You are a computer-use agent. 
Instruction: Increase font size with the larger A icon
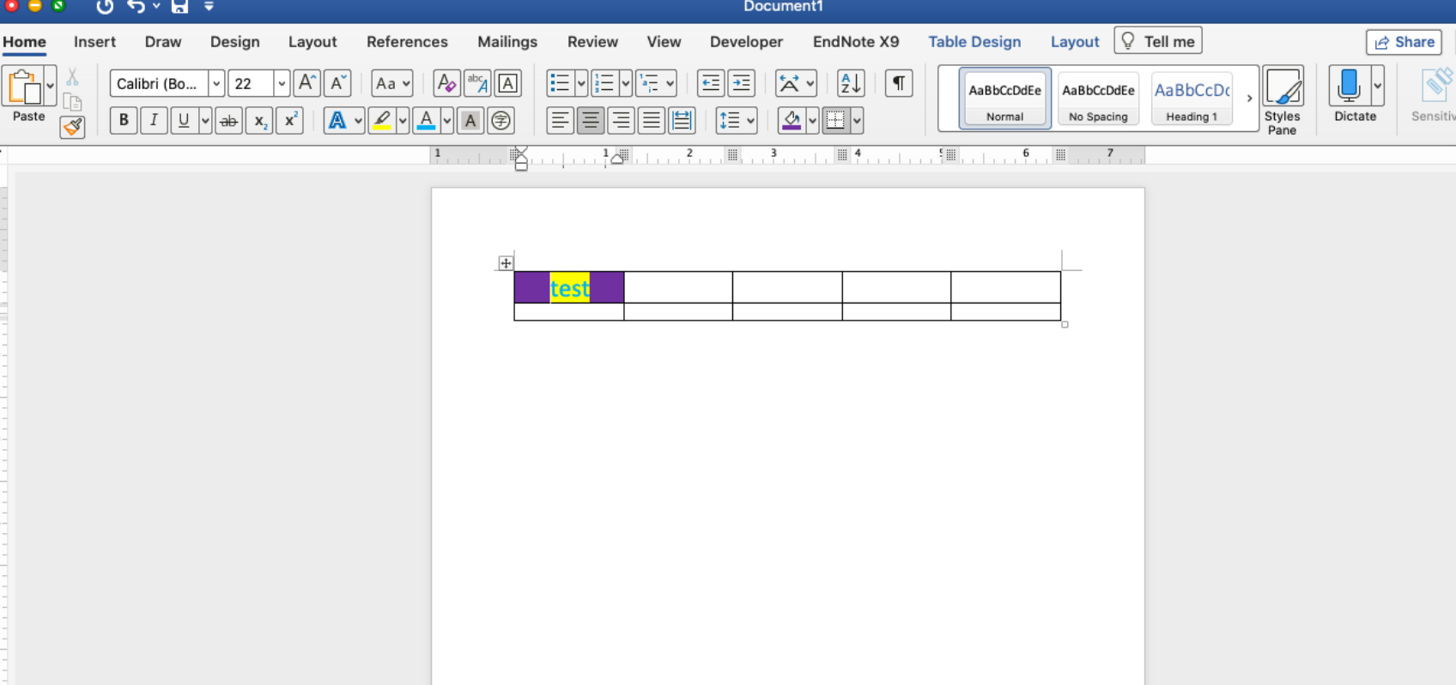tap(306, 83)
